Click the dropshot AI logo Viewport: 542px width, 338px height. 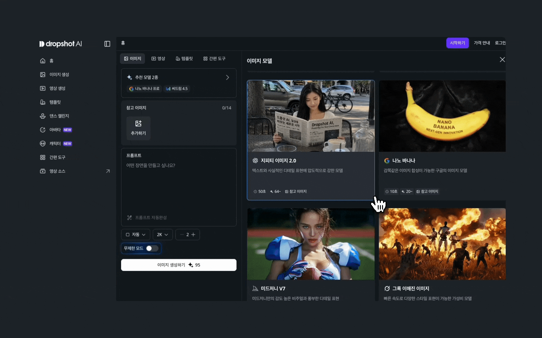point(61,44)
